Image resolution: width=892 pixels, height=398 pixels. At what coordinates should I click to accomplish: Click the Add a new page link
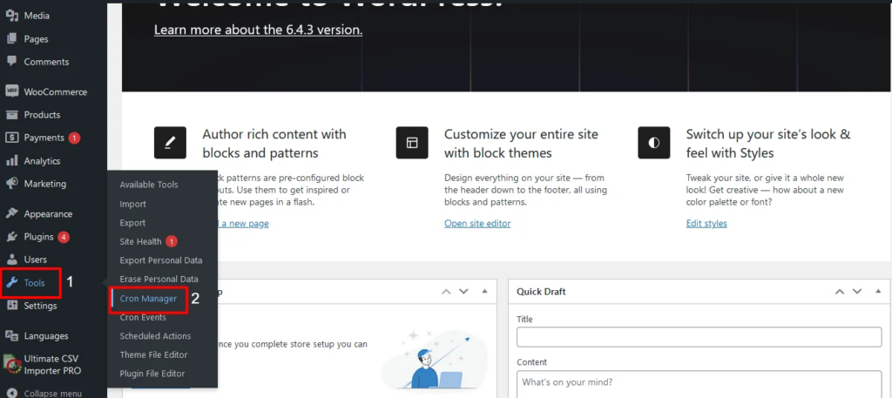pos(242,224)
